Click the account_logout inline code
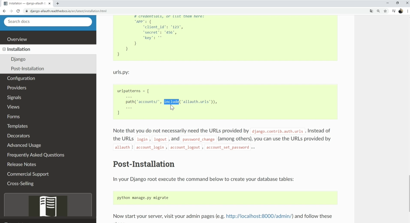The height and width of the screenshot is (223, 410). click(x=185, y=147)
